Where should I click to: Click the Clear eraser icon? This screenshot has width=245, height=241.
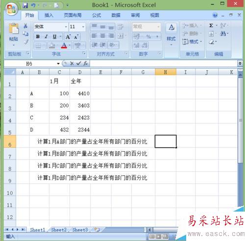click(212, 42)
